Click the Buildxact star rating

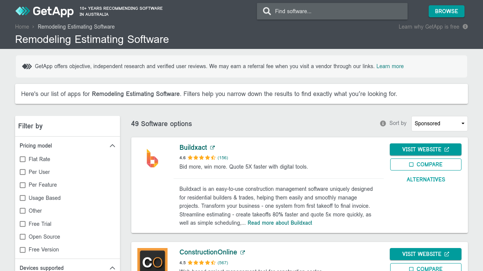coord(202,158)
